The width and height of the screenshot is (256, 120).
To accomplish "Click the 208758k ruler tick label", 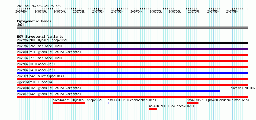I will point(213,11).
